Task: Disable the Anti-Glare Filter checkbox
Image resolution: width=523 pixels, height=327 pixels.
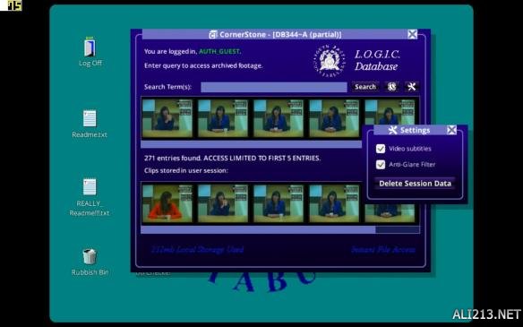Action: [x=381, y=165]
